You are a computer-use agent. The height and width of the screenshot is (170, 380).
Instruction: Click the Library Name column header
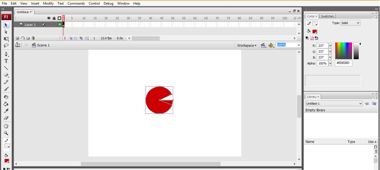click(x=324, y=142)
